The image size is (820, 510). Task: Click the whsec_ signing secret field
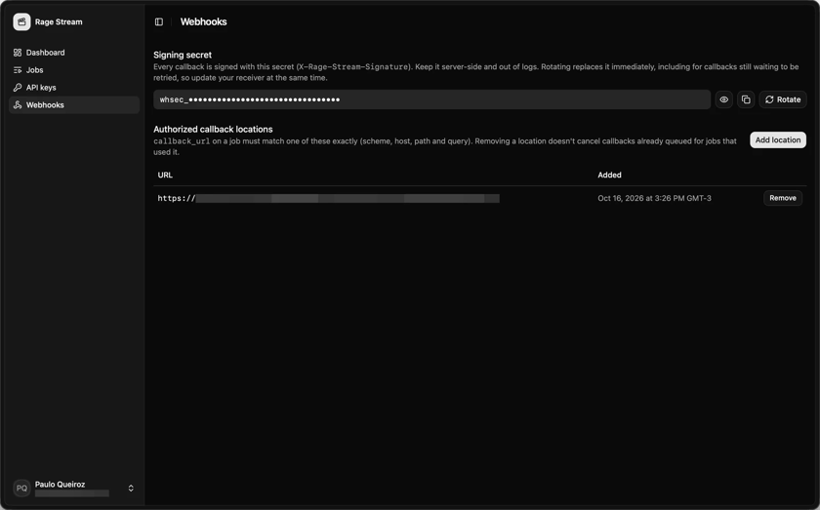pos(431,99)
